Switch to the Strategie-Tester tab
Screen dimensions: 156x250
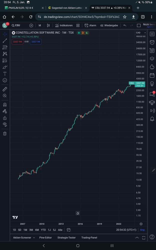(66, 237)
